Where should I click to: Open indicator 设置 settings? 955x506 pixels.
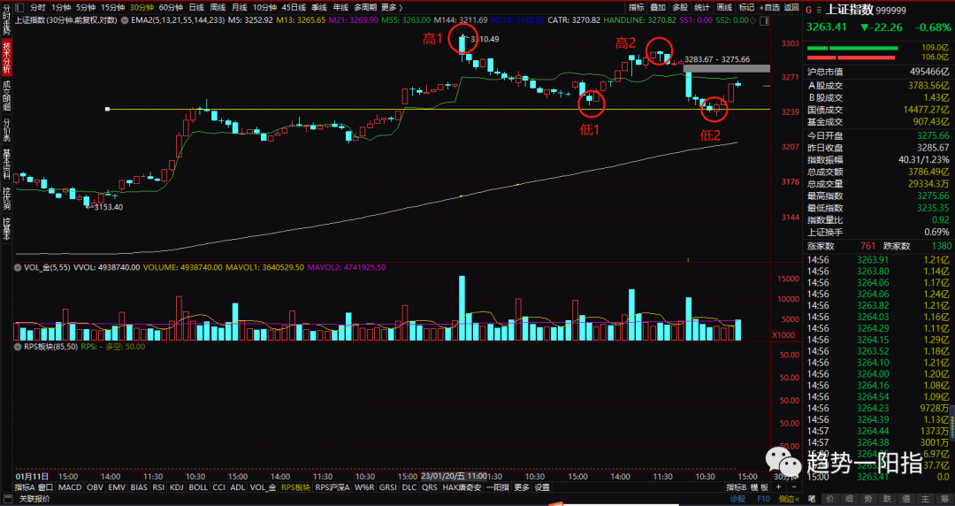pyautogui.click(x=542, y=487)
